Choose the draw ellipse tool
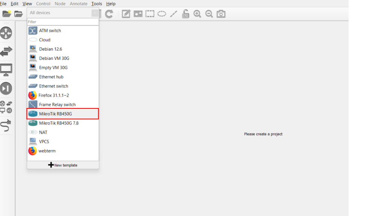The height and width of the screenshot is (216, 384). click(x=162, y=14)
